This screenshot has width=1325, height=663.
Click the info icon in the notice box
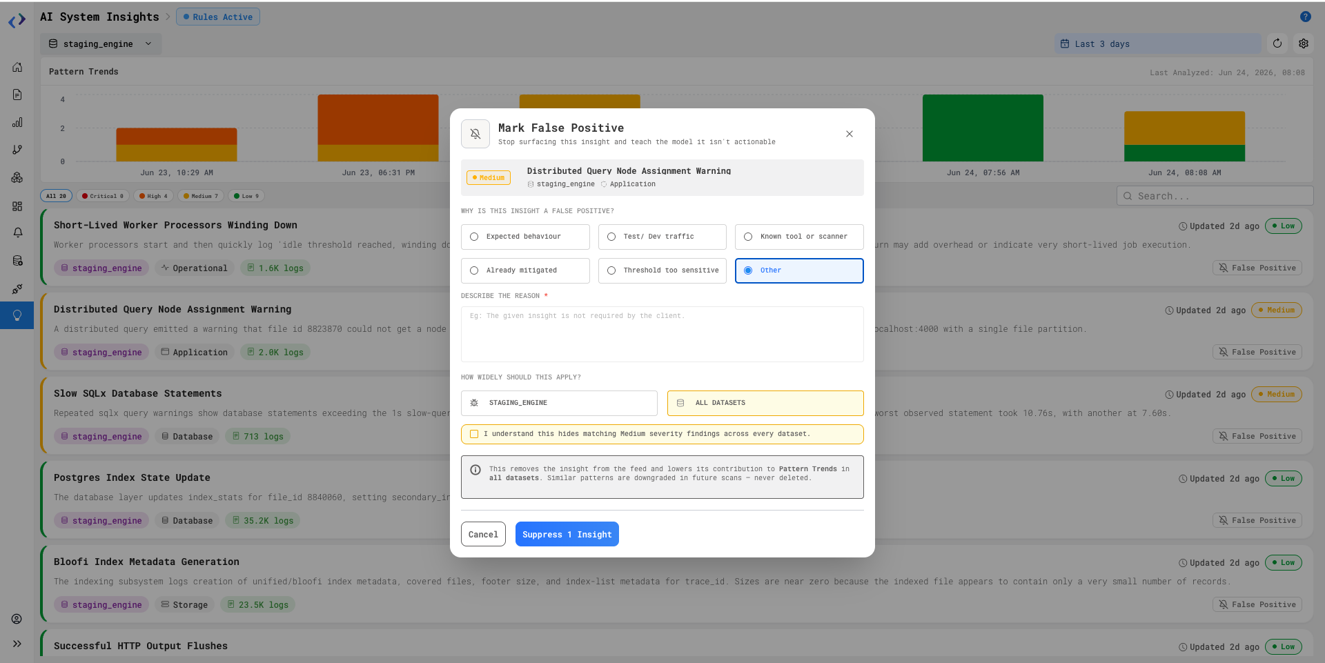click(x=475, y=470)
